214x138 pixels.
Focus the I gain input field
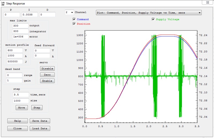click(x=29, y=15)
